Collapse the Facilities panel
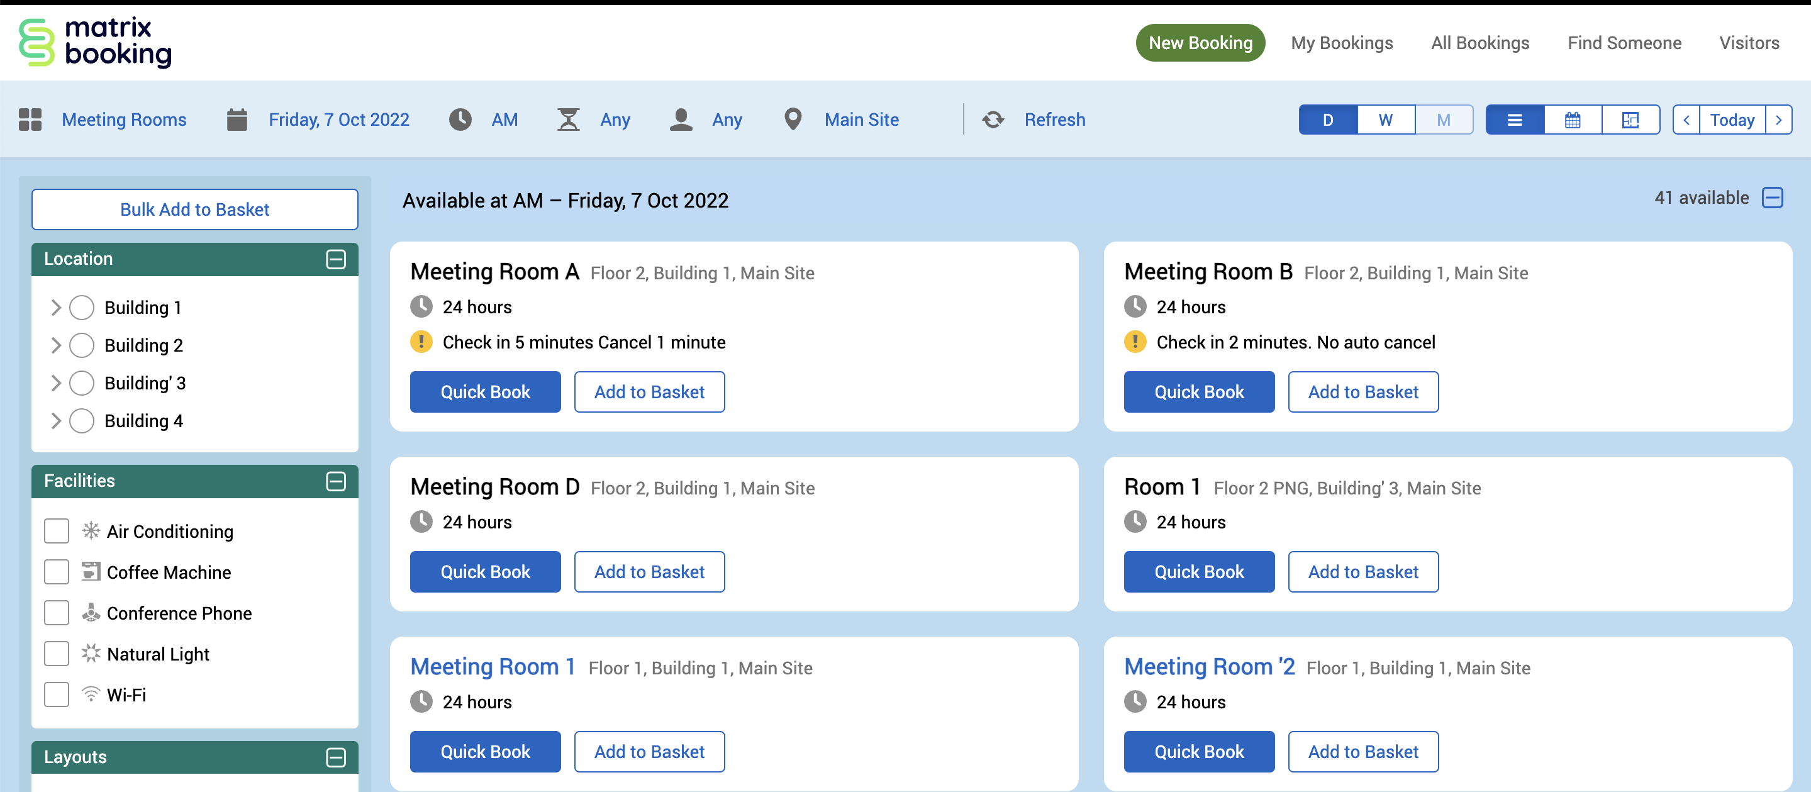The height and width of the screenshot is (792, 1811). (x=336, y=481)
